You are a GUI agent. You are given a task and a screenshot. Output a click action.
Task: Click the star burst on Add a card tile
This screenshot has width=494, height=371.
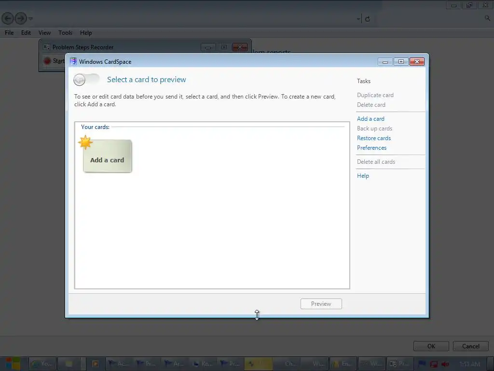tap(85, 143)
